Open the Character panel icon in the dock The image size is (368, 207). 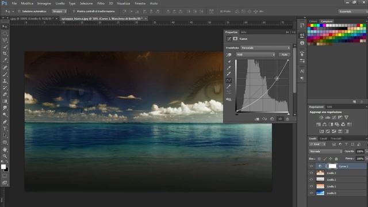tap(302, 71)
